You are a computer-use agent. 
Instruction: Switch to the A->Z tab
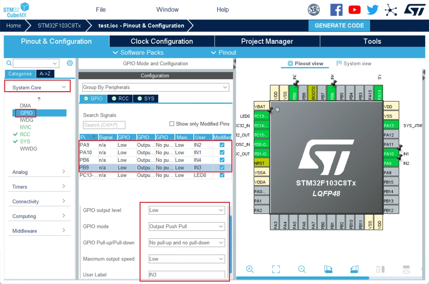45,74
